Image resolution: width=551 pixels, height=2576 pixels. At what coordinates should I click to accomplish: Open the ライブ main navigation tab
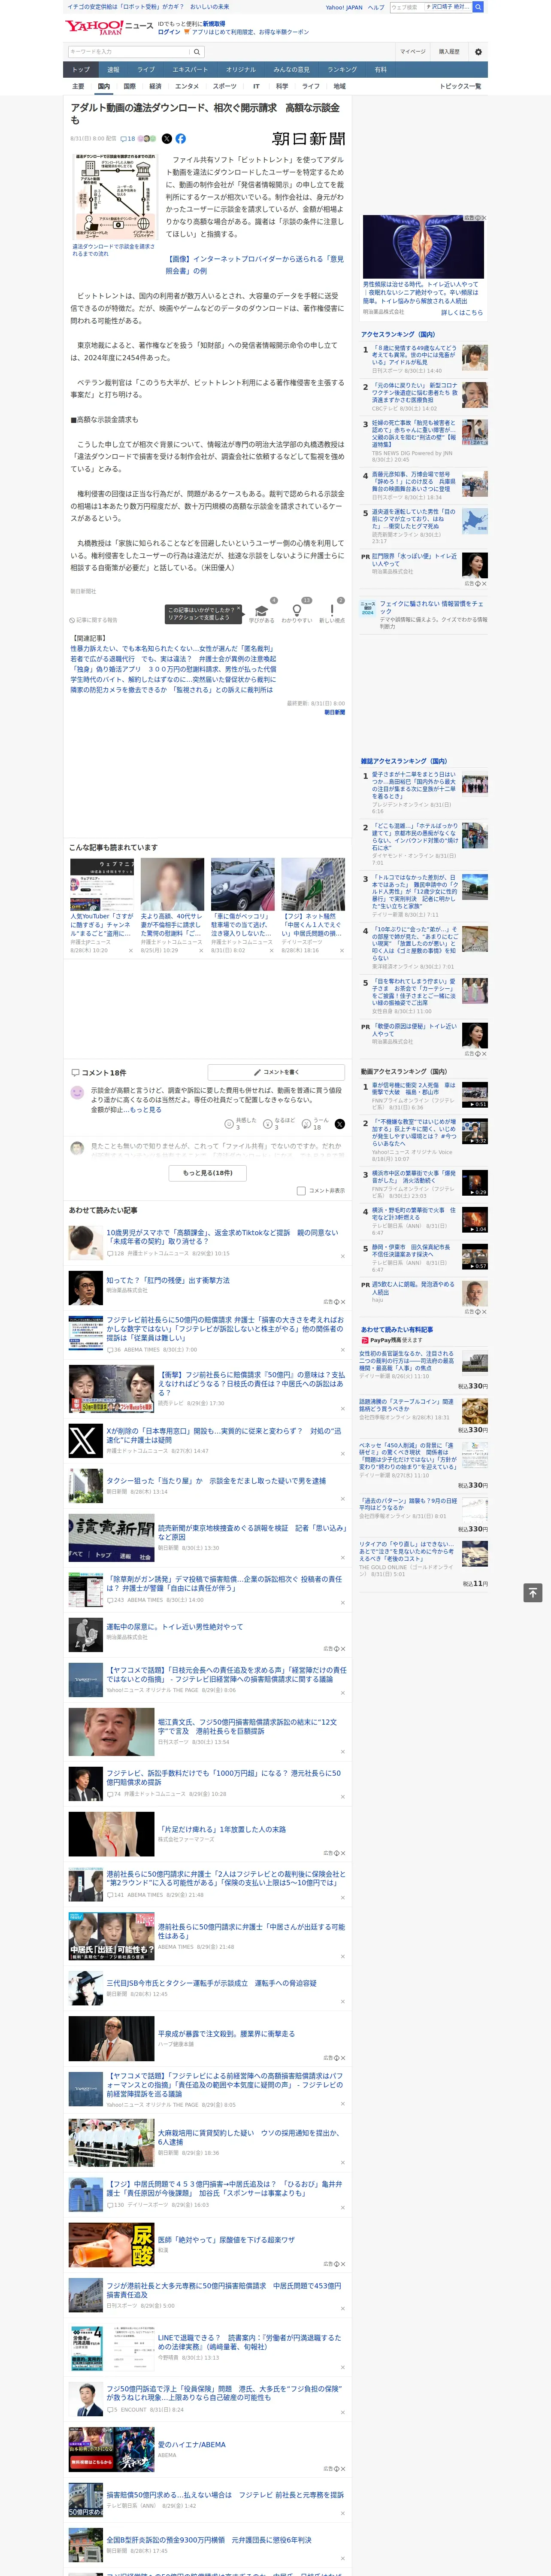[146, 70]
